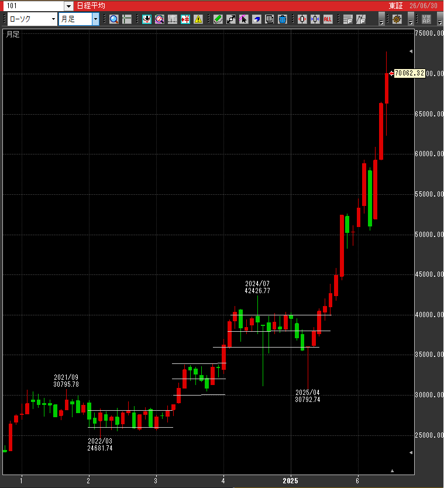Image resolution: width=444 pixels, height=488 pixels.
Task: Click the 26/06/30 date label
Action: [424, 6]
